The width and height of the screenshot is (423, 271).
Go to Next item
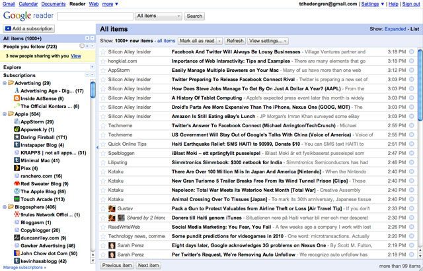point(148,265)
